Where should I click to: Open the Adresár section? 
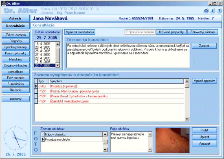click(15, 18)
